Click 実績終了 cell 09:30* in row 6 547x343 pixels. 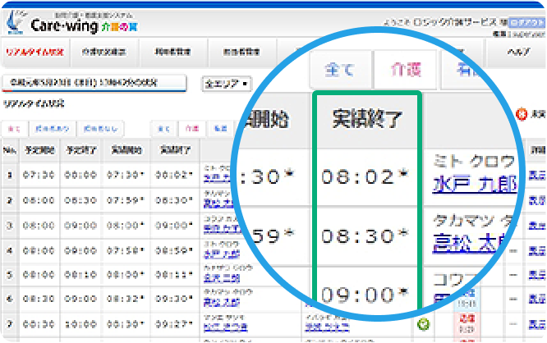tap(174, 299)
